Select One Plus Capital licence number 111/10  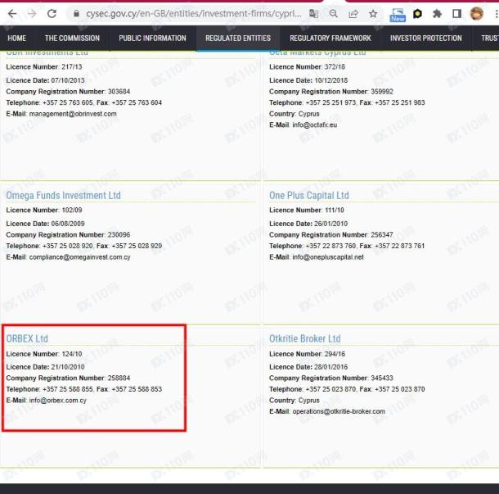(335, 211)
